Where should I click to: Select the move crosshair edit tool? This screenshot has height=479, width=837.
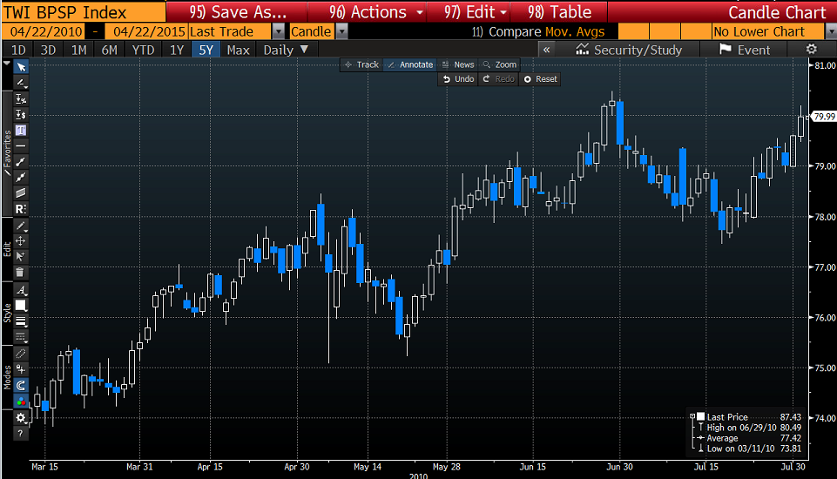[20, 241]
